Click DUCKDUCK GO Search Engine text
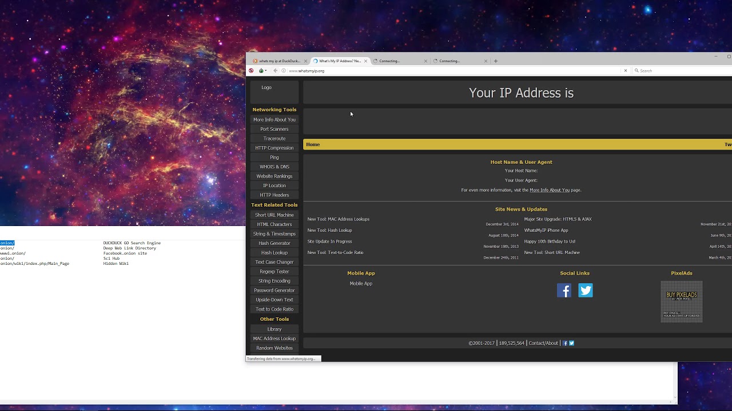Image resolution: width=732 pixels, height=411 pixels. pos(132,243)
